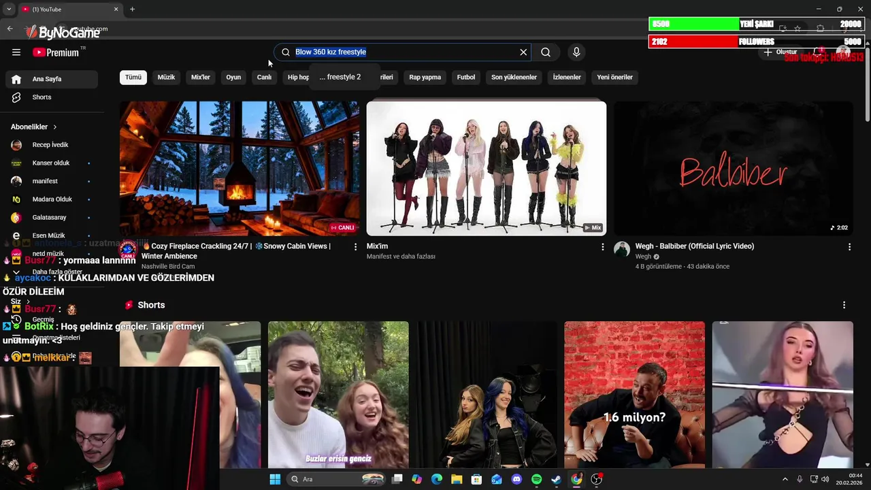Open Task View on the taskbar
The width and height of the screenshot is (871, 490).
click(397, 479)
